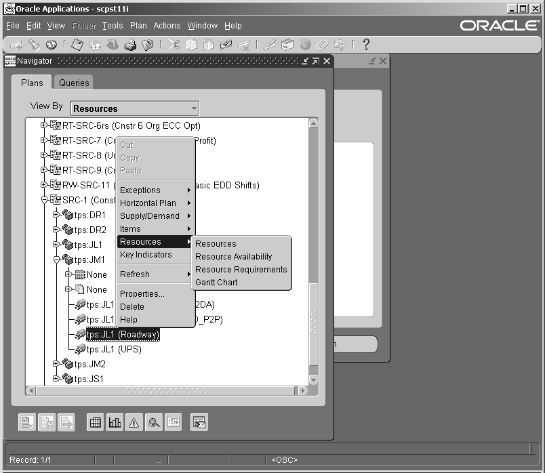Image resolution: width=545 pixels, height=473 pixels.
Task: Click the New record toolbar icon
Action: click(x=16, y=45)
